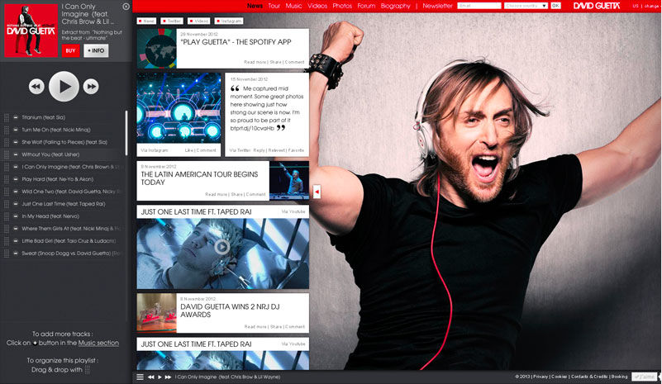Click the drag handle beside Play Hard
Image resolution: width=662 pixels, height=384 pixels.
[x=7, y=179]
